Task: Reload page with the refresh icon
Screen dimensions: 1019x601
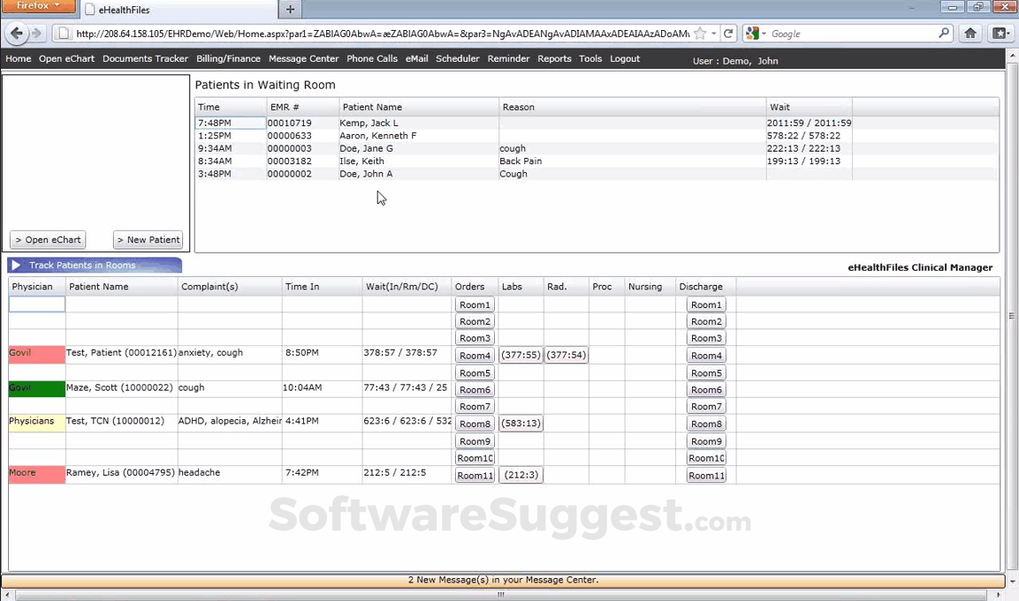Action: (728, 34)
